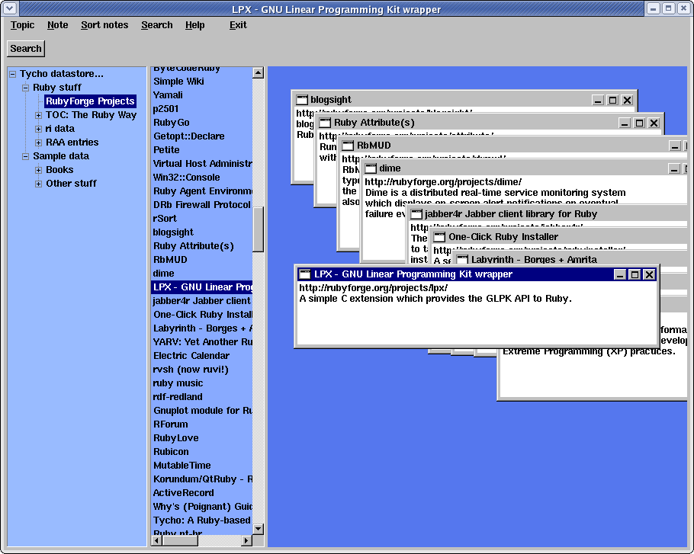Click the LPX inner window menu icon
This screenshot has height=554, width=694.
point(305,274)
